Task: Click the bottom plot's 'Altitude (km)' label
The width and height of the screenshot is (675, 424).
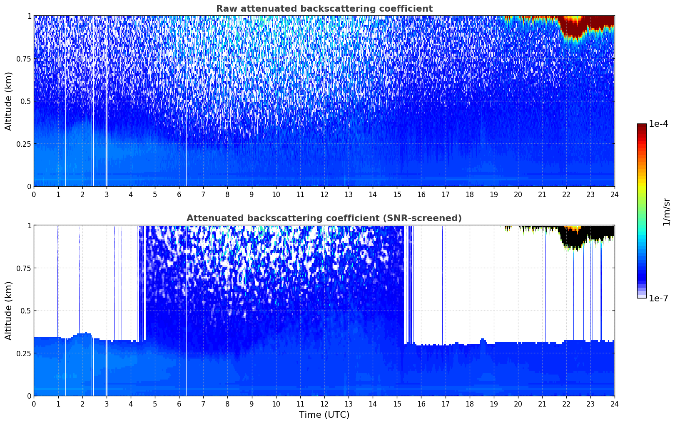Action: 9,311
